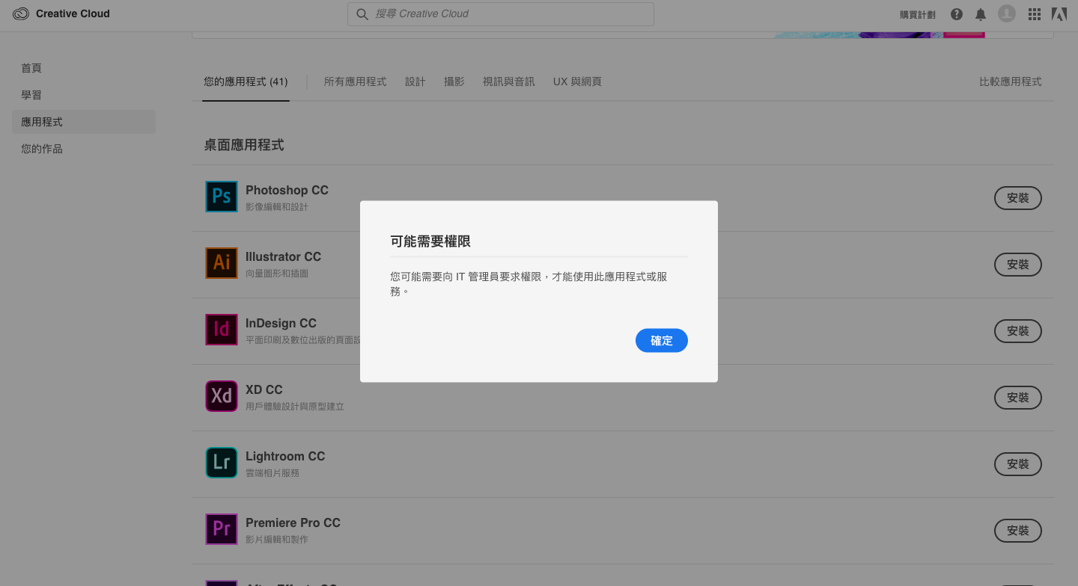The height and width of the screenshot is (586, 1078).
Task: Focus the 搜尋 Creative Cloud search field
Action: tap(500, 14)
